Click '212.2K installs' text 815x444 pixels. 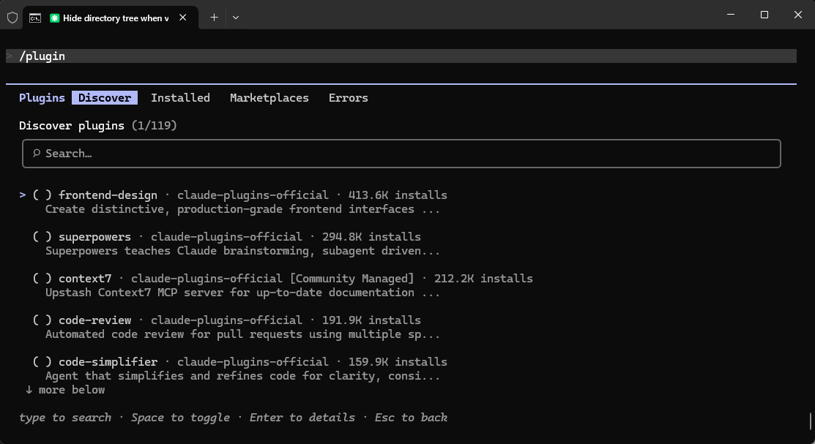coord(483,279)
